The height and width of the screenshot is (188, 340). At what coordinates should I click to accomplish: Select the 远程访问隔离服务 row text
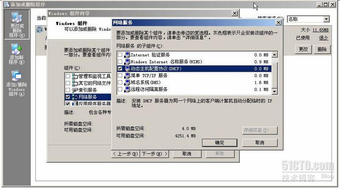(x=149, y=89)
